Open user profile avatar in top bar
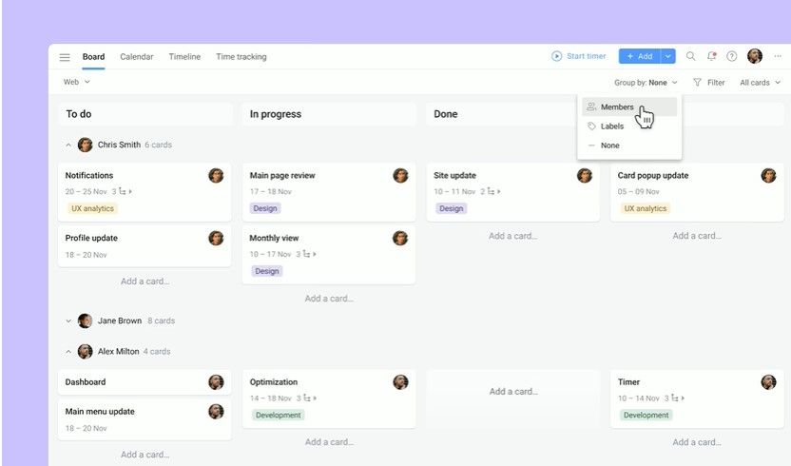Viewport: 791px width, 466px height. tap(755, 56)
